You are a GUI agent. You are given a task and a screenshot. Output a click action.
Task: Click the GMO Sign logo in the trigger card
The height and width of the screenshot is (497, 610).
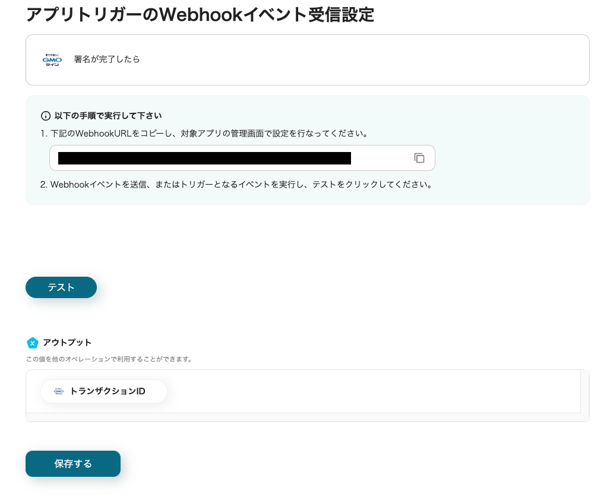click(x=52, y=59)
